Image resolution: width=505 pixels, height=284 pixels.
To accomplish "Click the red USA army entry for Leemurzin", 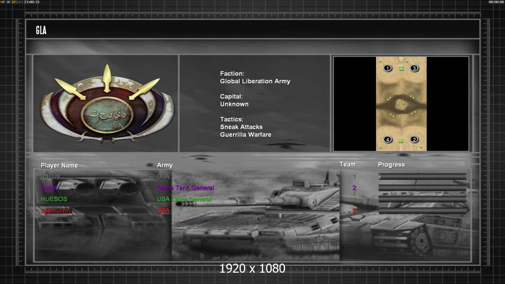I will (163, 211).
